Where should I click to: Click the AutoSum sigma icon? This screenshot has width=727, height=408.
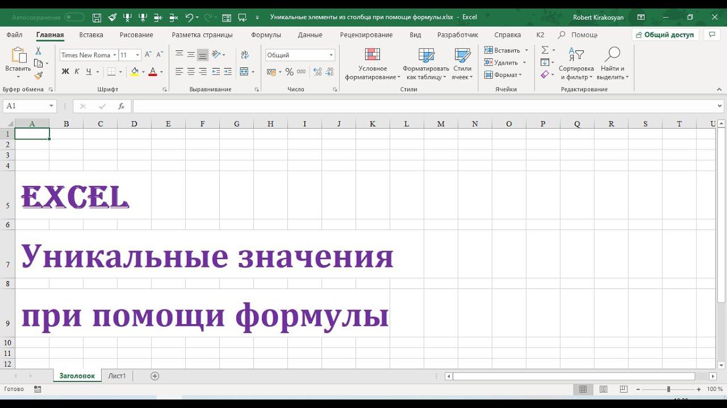[545, 50]
